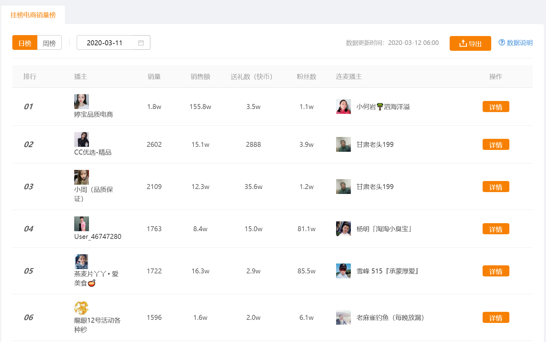Viewport: 546px width, 342px height.
Task: Open 数据说明 data explanation link
Action: click(x=520, y=43)
